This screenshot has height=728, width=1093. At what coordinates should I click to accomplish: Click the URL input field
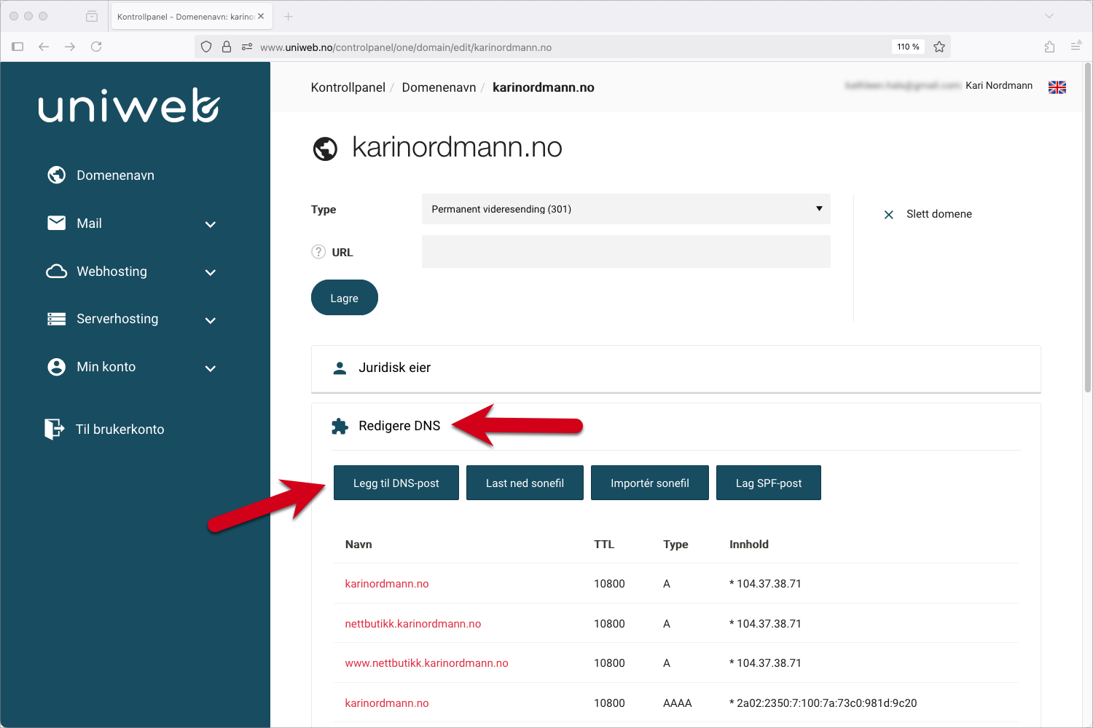click(626, 251)
